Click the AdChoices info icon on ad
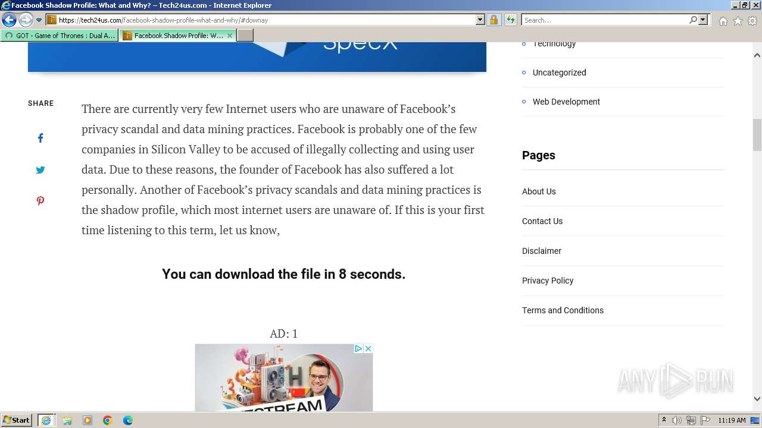Screen dimensions: 762x428 (358, 348)
